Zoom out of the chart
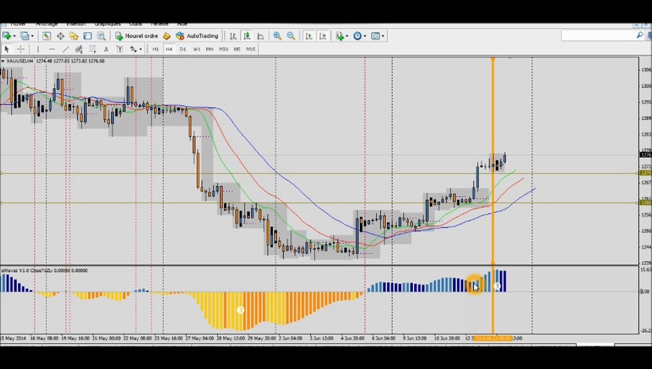 [291, 36]
